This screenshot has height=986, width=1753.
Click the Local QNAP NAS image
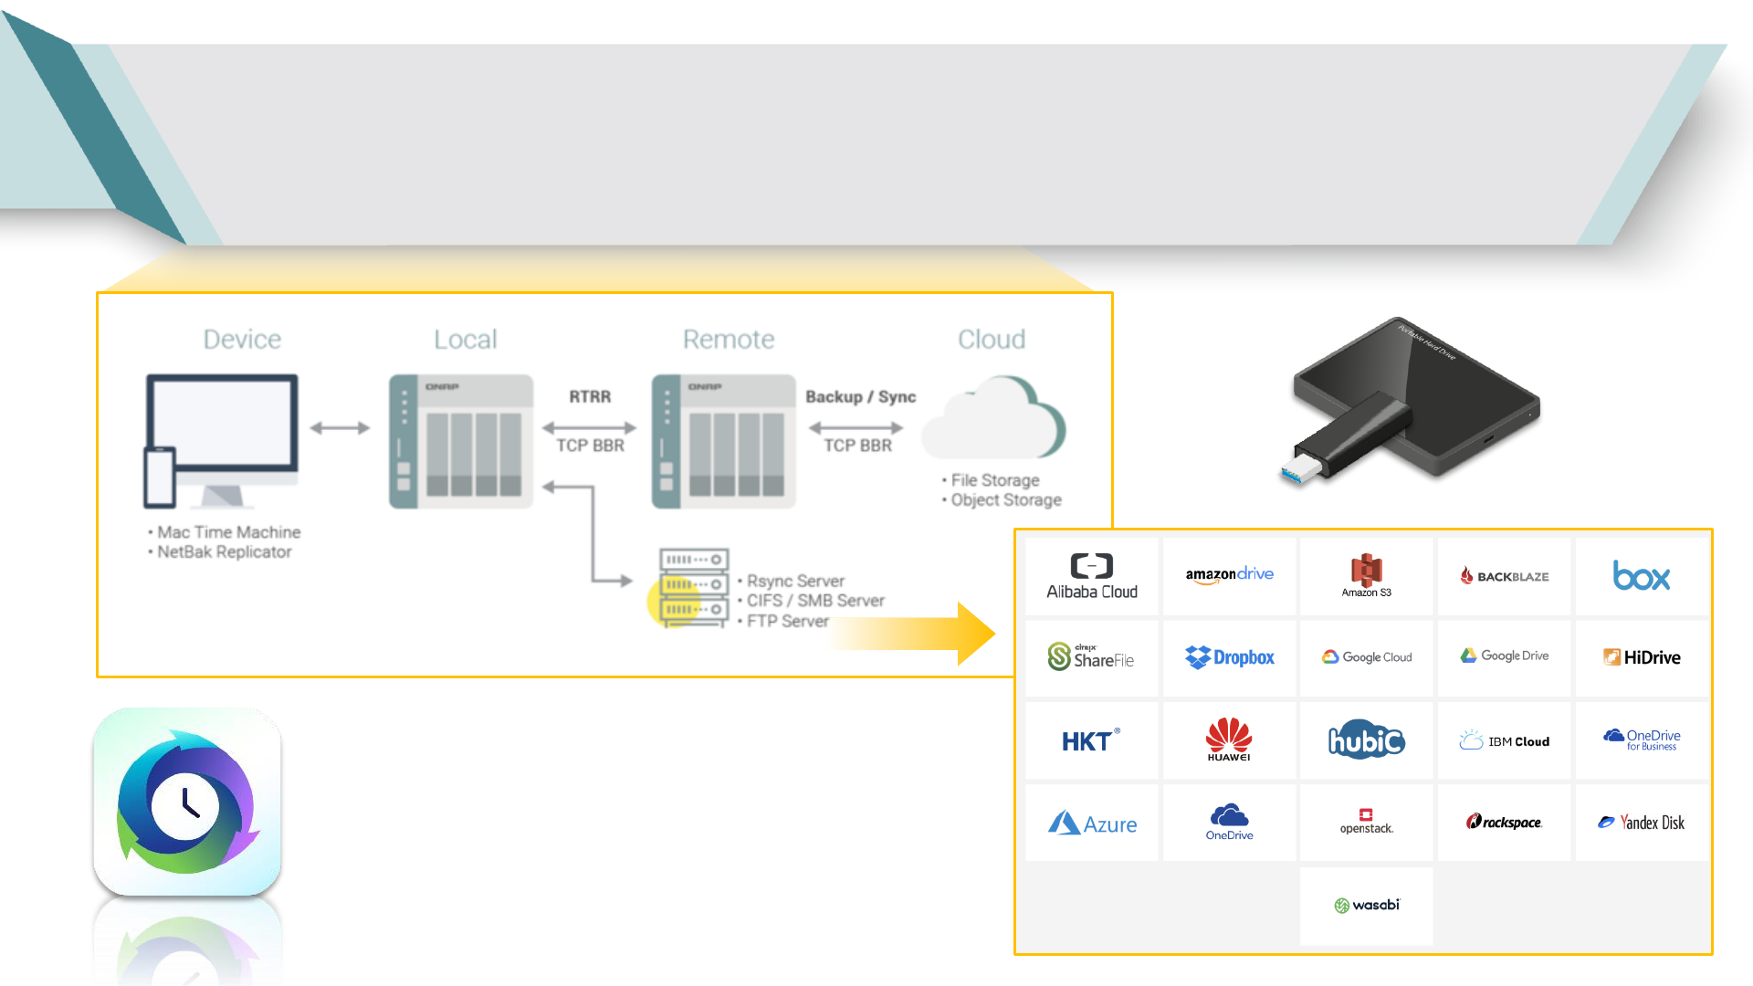[461, 441]
